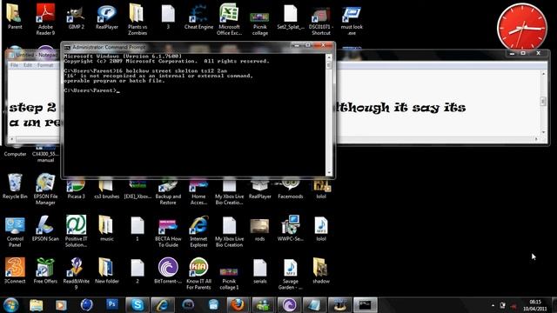Viewport: 557px width, 313px height.
Task: Open the cs3 brushes folder
Action: [106, 190]
